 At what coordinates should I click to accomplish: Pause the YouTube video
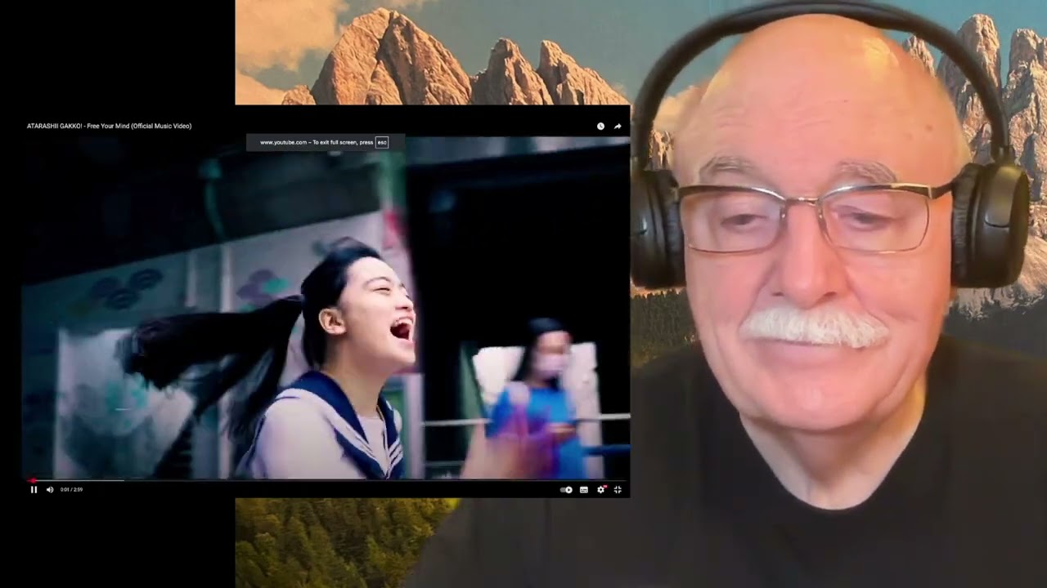coord(34,490)
